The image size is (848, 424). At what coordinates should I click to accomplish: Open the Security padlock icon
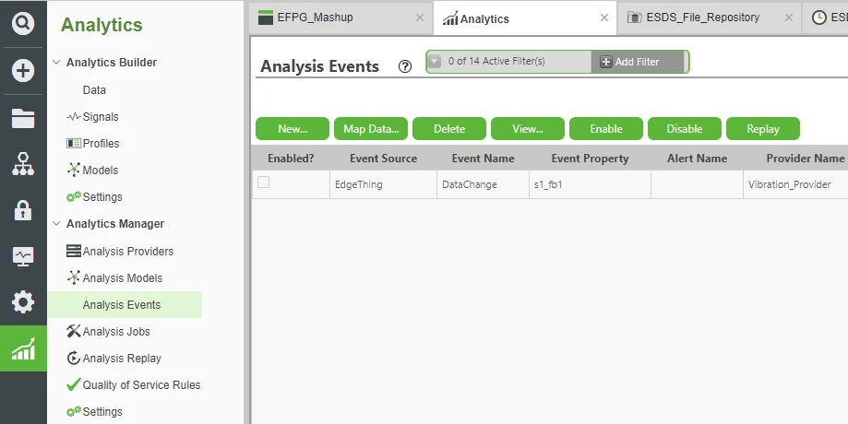point(23,210)
